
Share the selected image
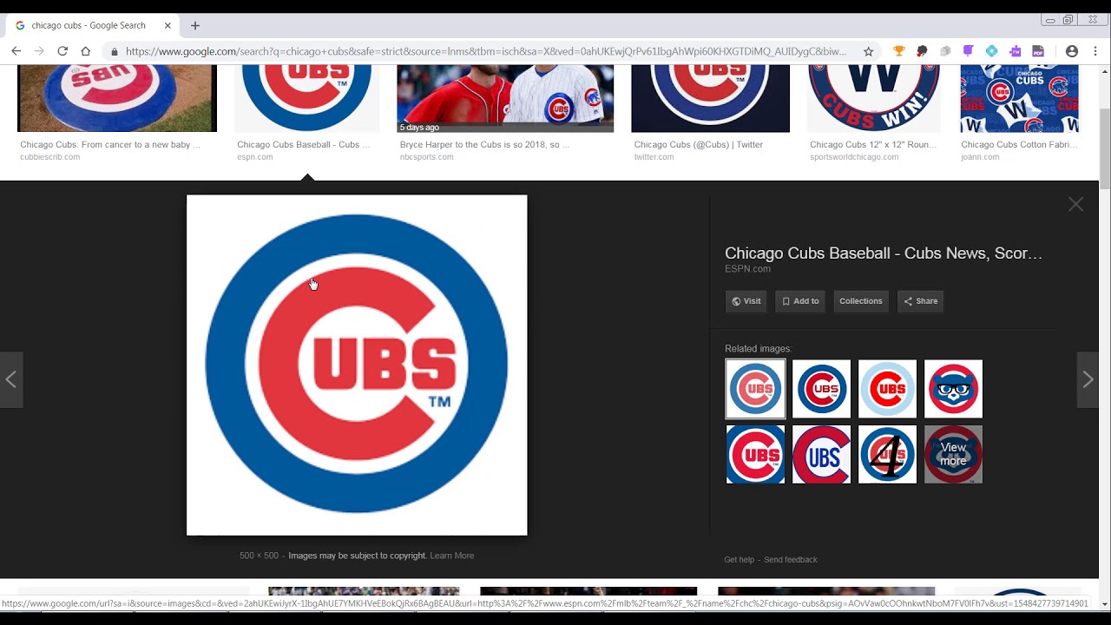[x=921, y=301]
